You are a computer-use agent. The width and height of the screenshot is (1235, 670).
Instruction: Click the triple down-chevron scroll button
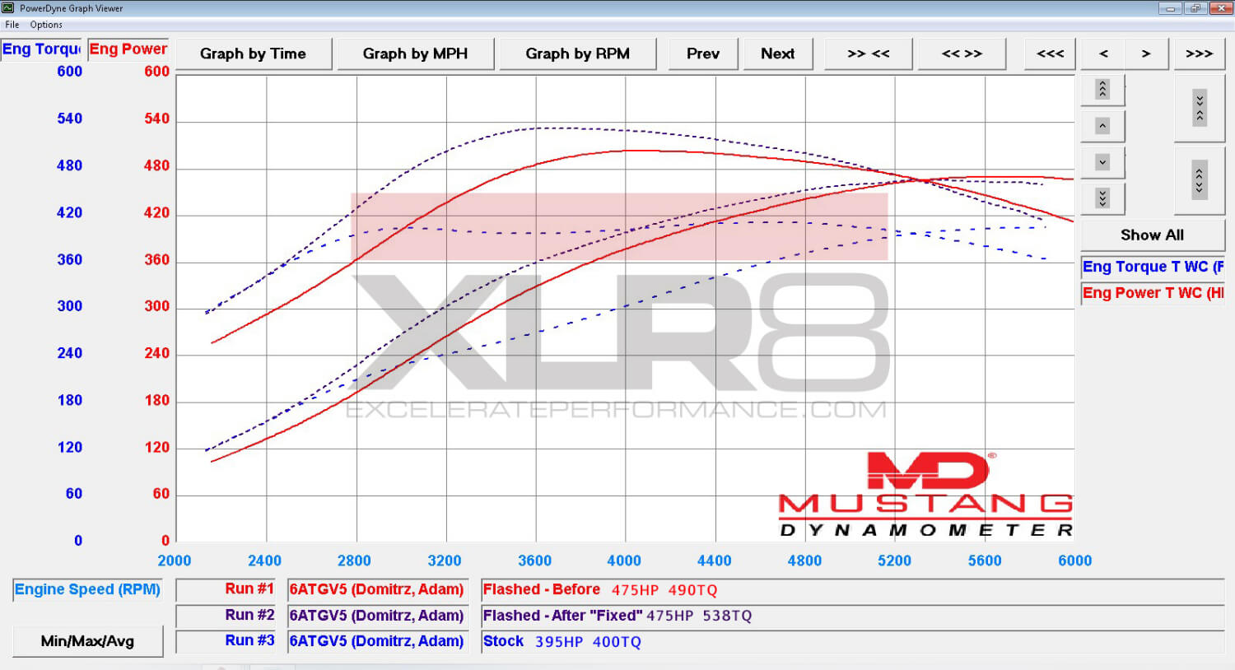(x=1102, y=198)
